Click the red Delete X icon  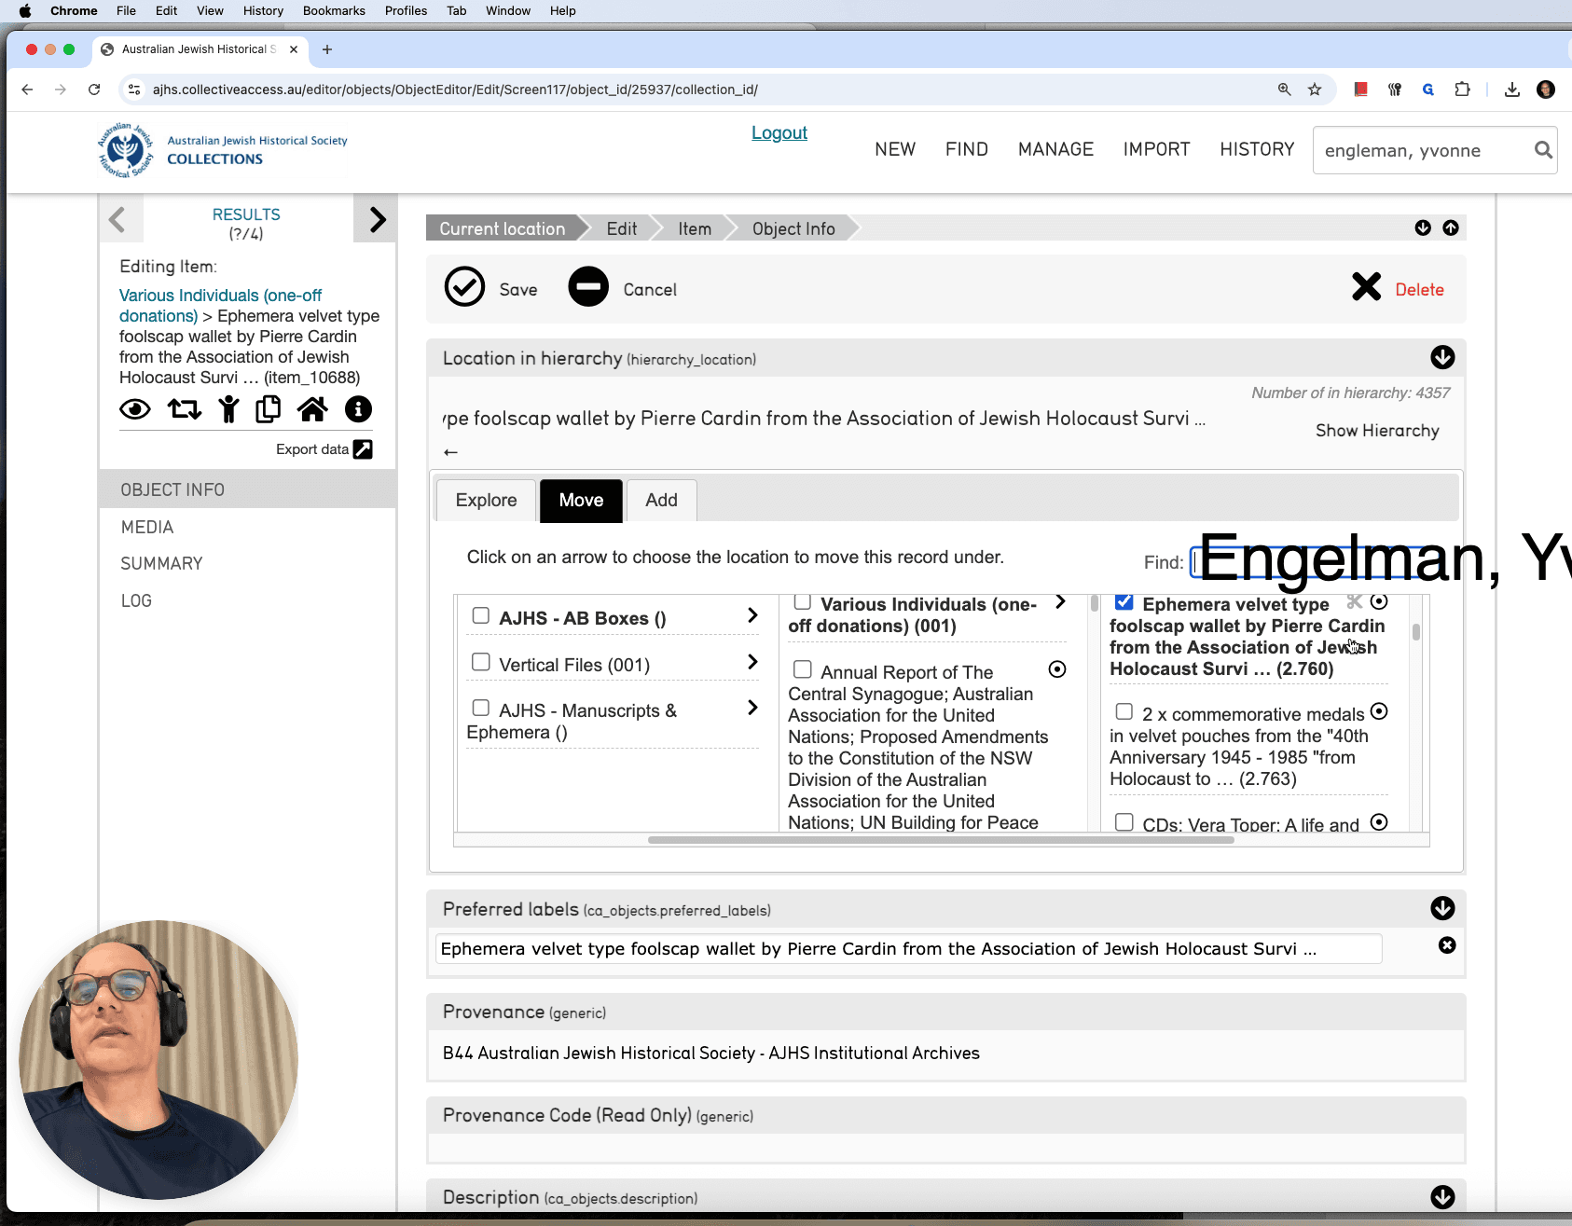[1366, 287]
